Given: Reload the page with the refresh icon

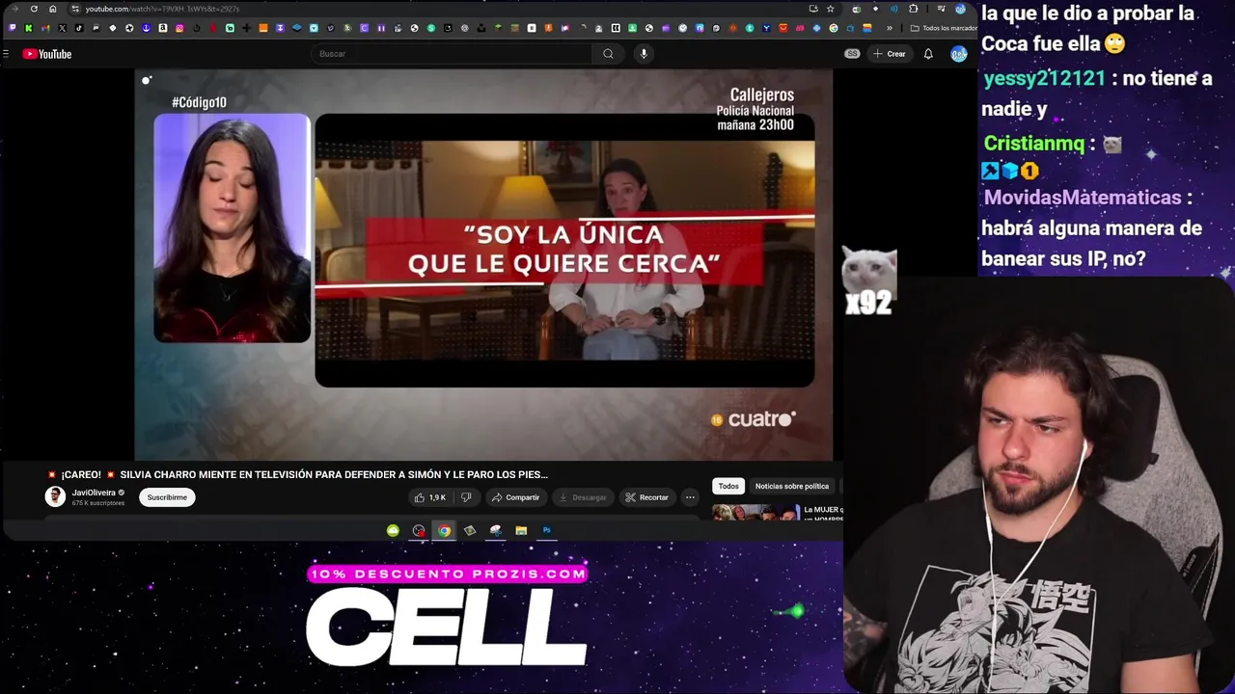Looking at the screenshot, I should (x=34, y=9).
